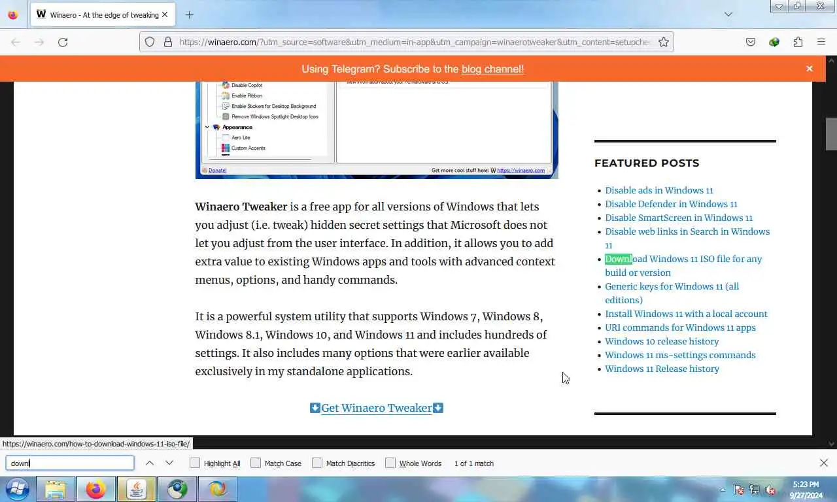Click the FEATURED POSTS heading
837x502 pixels.
point(647,163)
